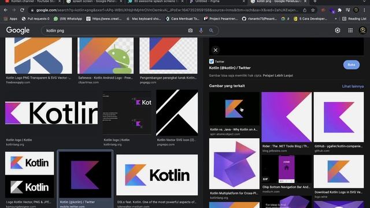Image resolution: width=370 pixels, height=208 pixels.
Task: Click the Gambar yang terkait heading
Action: pyautogui.click(x=227, y=86)
